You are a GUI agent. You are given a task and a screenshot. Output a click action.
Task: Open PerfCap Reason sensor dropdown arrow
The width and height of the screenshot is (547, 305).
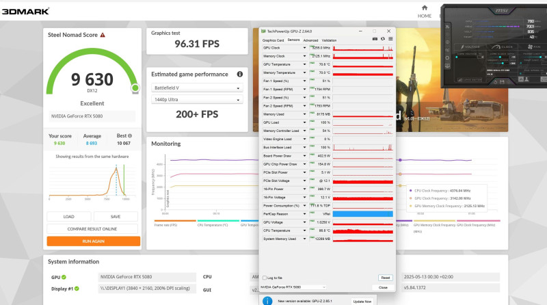[304, 214]
